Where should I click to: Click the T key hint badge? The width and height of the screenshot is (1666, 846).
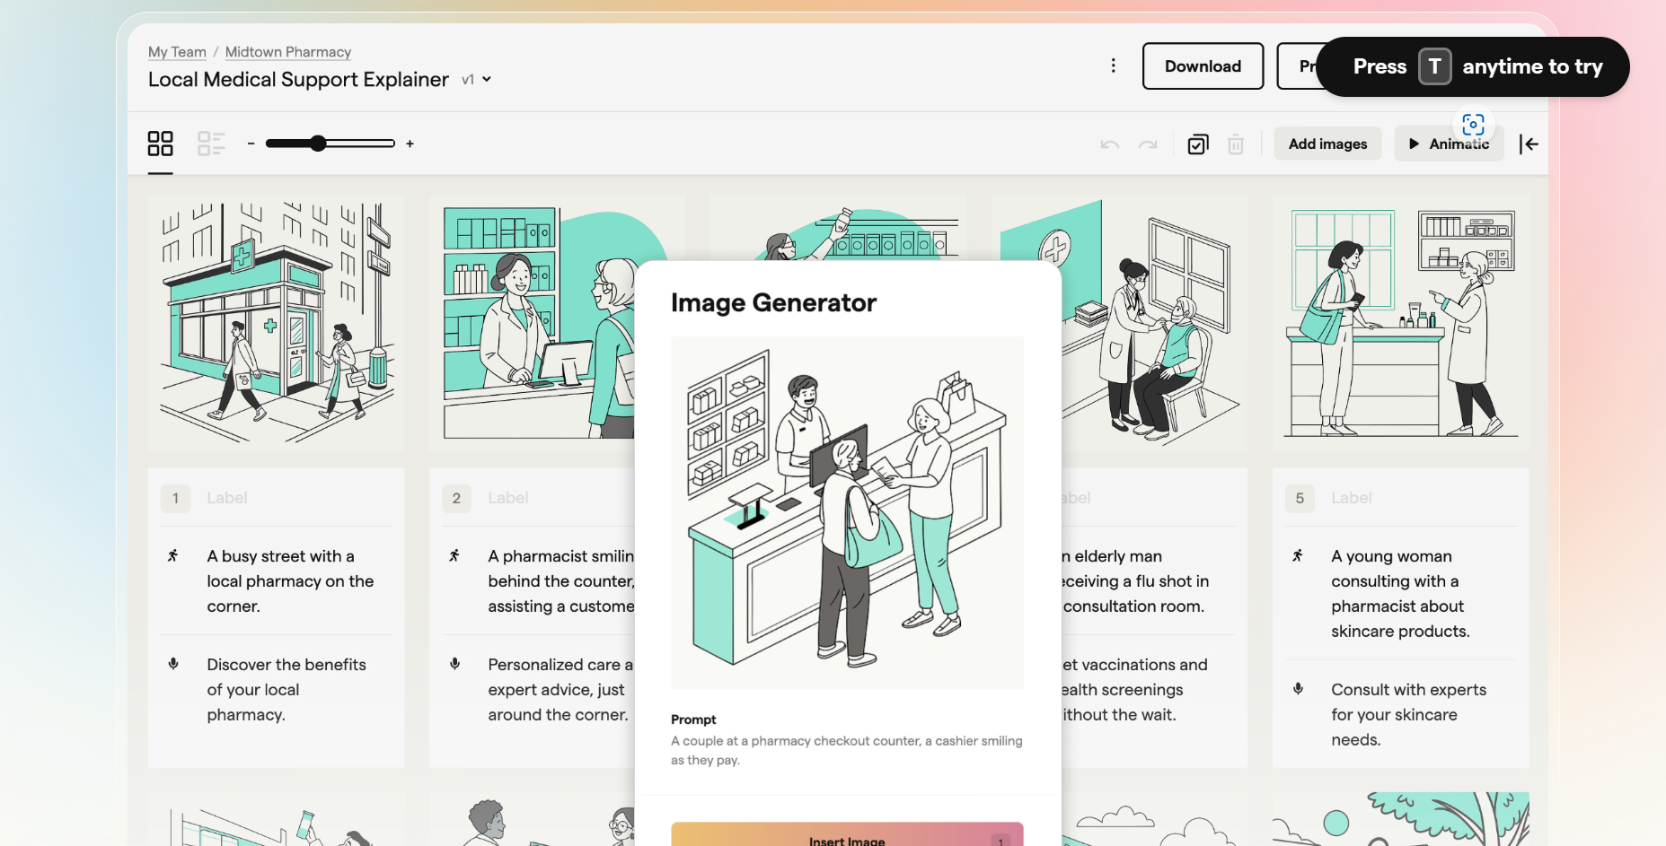[x=1434, y=66]
